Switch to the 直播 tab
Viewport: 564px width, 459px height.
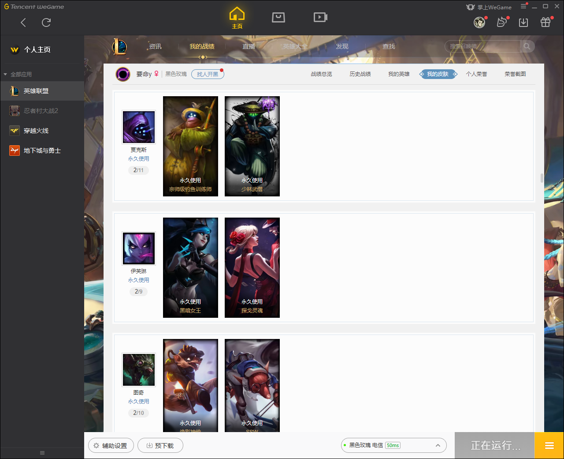point(249,46)
